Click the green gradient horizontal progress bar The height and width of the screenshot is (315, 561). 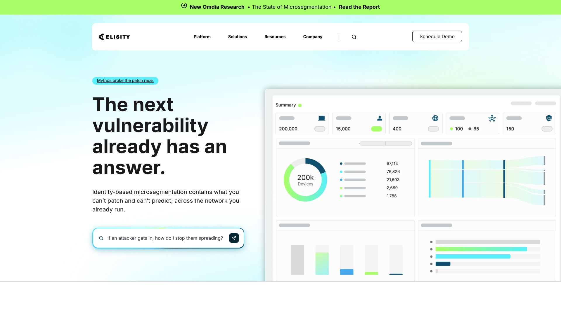(x=481, y=249)
